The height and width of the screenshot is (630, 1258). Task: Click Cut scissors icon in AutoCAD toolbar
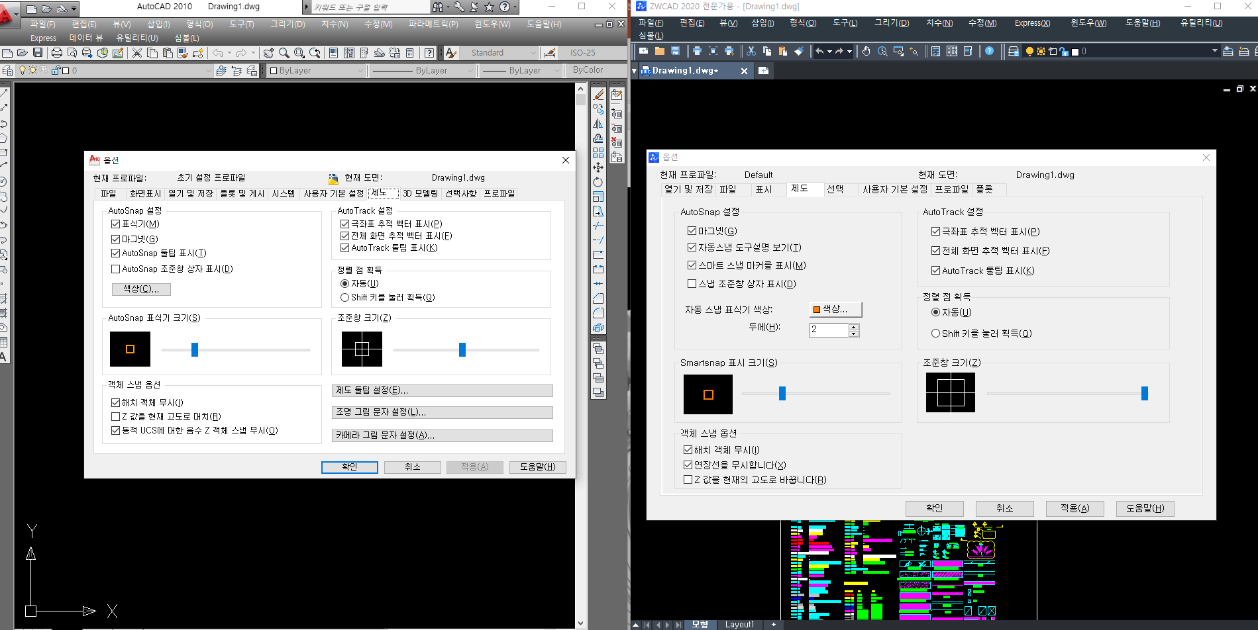136,53
